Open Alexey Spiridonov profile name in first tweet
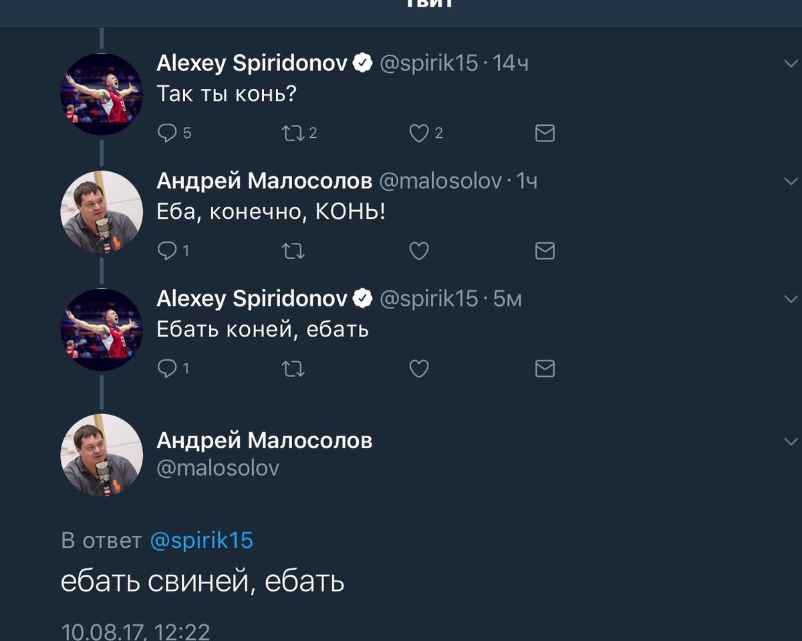 pos(252,63)
